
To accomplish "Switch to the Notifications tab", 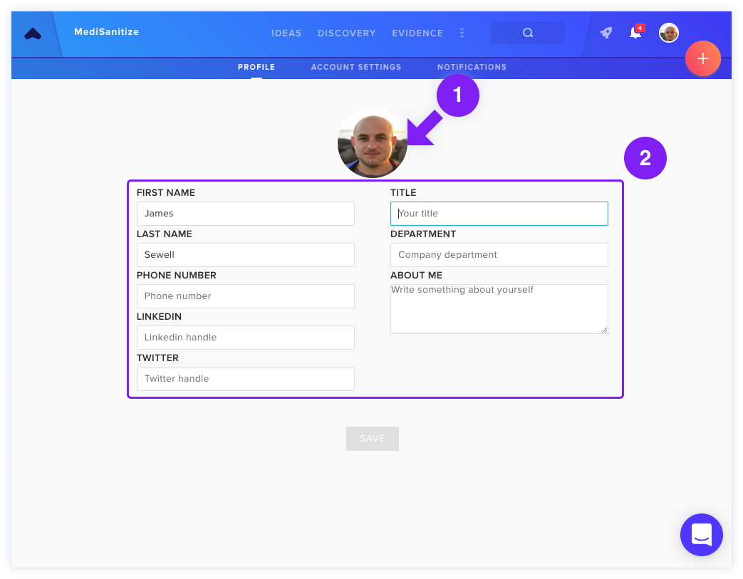I will (x=472, y=67).
